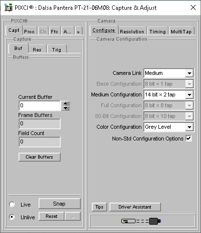Decrement Current Buffer with down spinner arrow
The image size is (201, 233).
pos(67,108)
